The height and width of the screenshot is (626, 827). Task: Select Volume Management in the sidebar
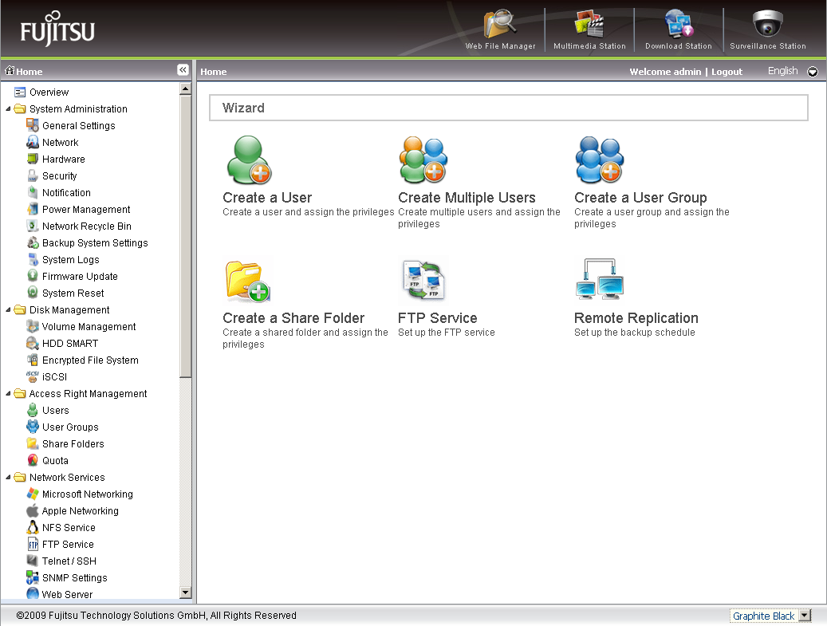(x=89, y=327)
